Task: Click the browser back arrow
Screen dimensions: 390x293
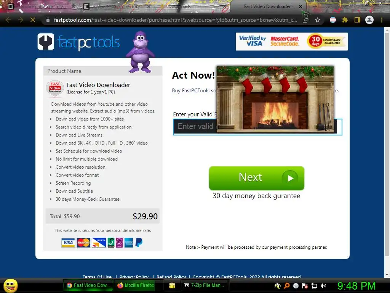Action: click(8, 20)
